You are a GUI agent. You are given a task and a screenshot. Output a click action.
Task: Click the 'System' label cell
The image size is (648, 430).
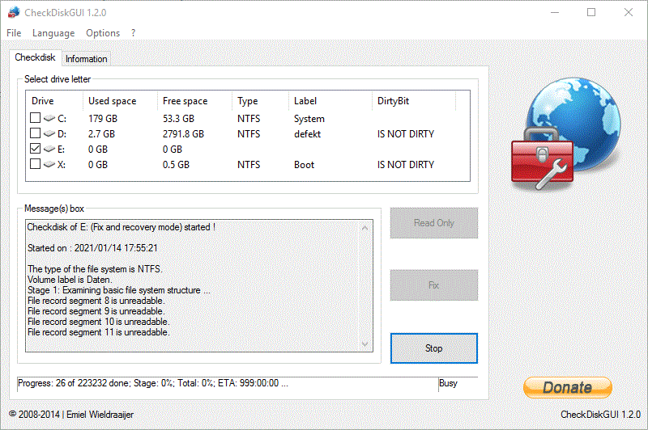tap(309, 119)
